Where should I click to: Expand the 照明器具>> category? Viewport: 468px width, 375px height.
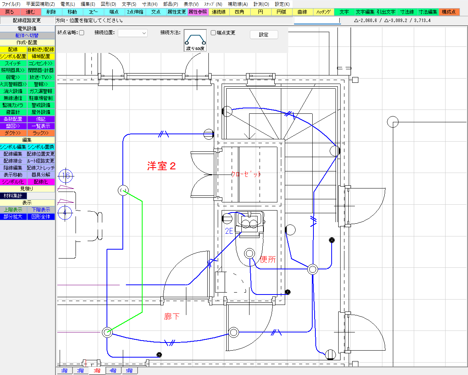point(14,70)
